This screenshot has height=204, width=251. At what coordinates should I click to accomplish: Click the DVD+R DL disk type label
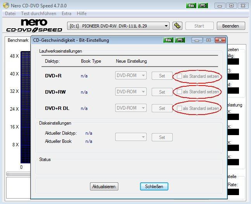(57, 108)
